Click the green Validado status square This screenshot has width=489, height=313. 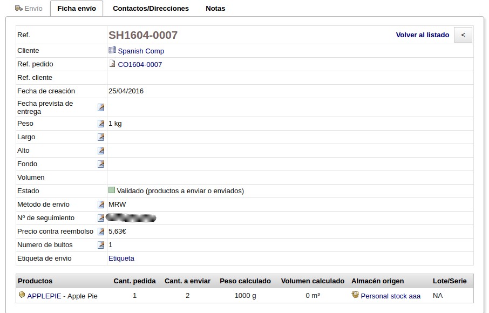[112, 190]
